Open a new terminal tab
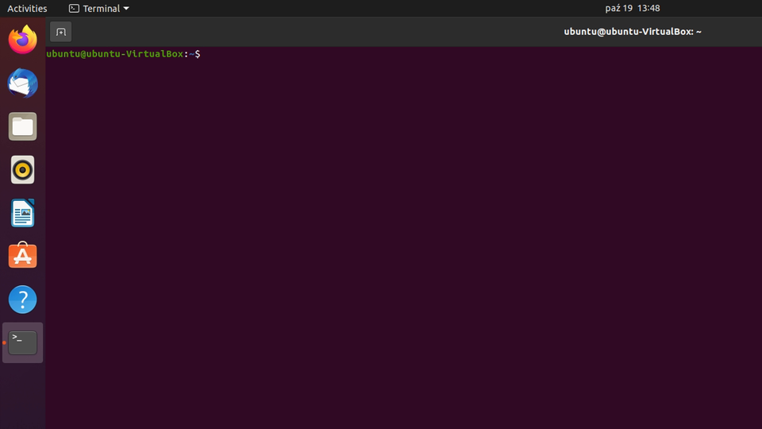Image resolution: width=762 pixels, height=429 pixels. [x=61, y=32]
